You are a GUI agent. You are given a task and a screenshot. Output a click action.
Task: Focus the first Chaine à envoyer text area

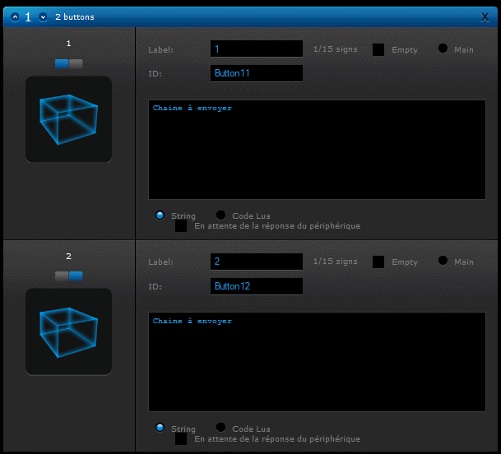pos(317,150)
